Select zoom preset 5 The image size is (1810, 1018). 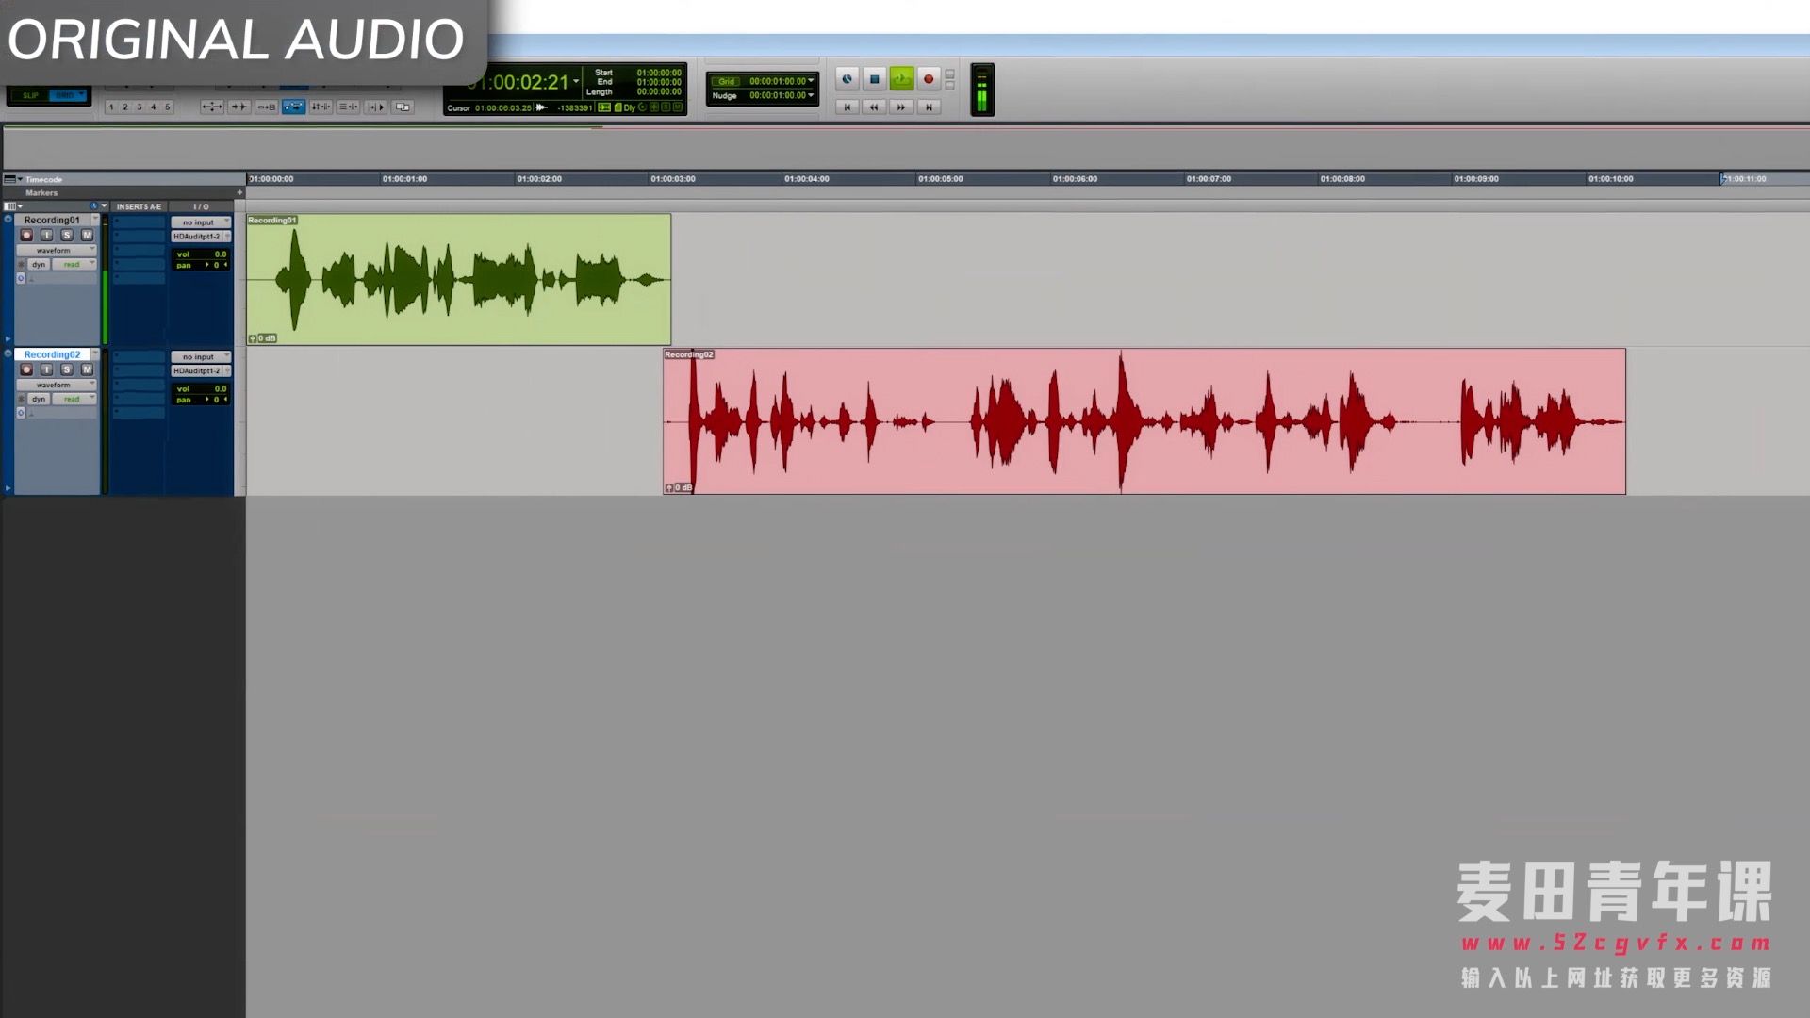168,107
